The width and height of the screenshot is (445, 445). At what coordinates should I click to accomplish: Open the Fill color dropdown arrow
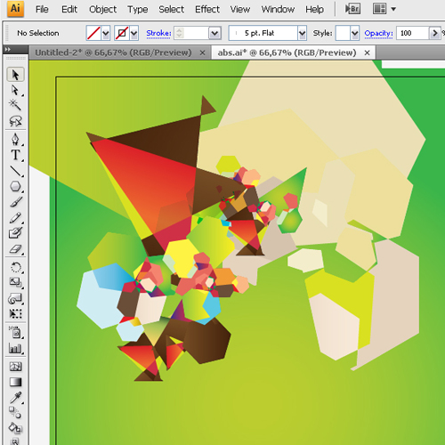pyautogui.click(x=106, y=33)
